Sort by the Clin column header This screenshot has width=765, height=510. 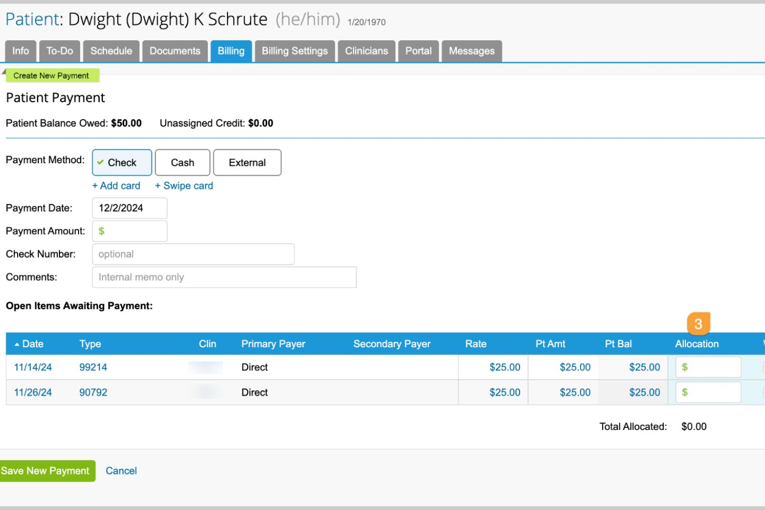207,344
